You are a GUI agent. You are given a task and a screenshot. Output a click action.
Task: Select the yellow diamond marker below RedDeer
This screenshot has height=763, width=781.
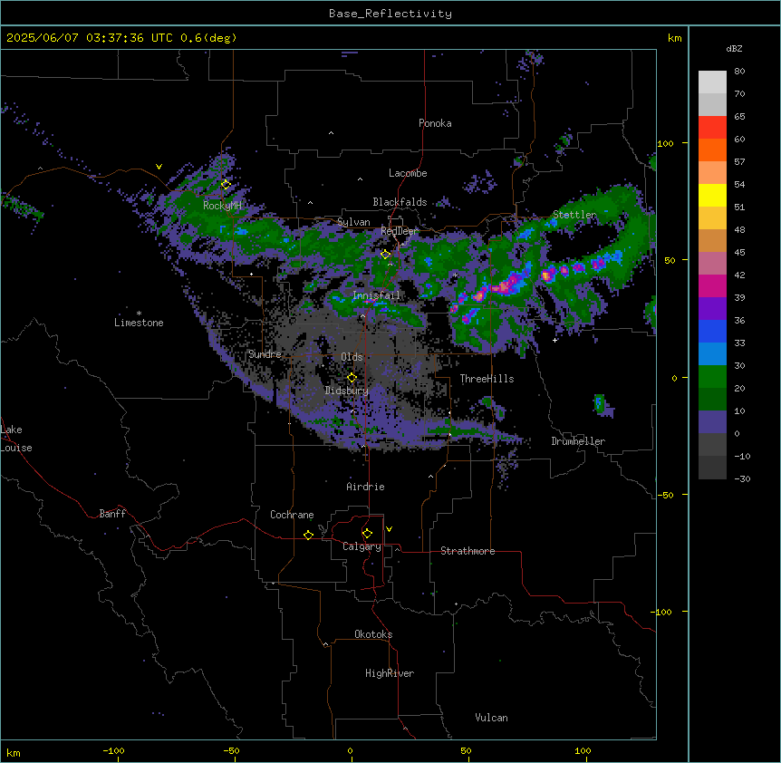[x=385, y=255]
